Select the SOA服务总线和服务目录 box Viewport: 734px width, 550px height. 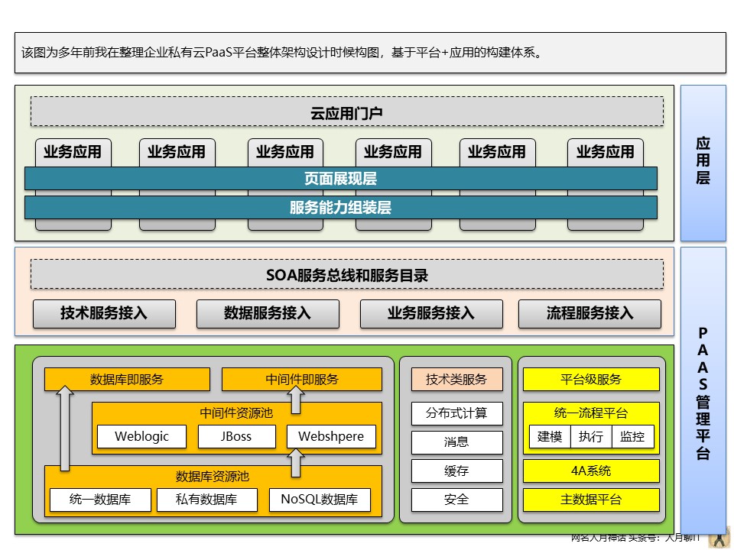(346, 275)
